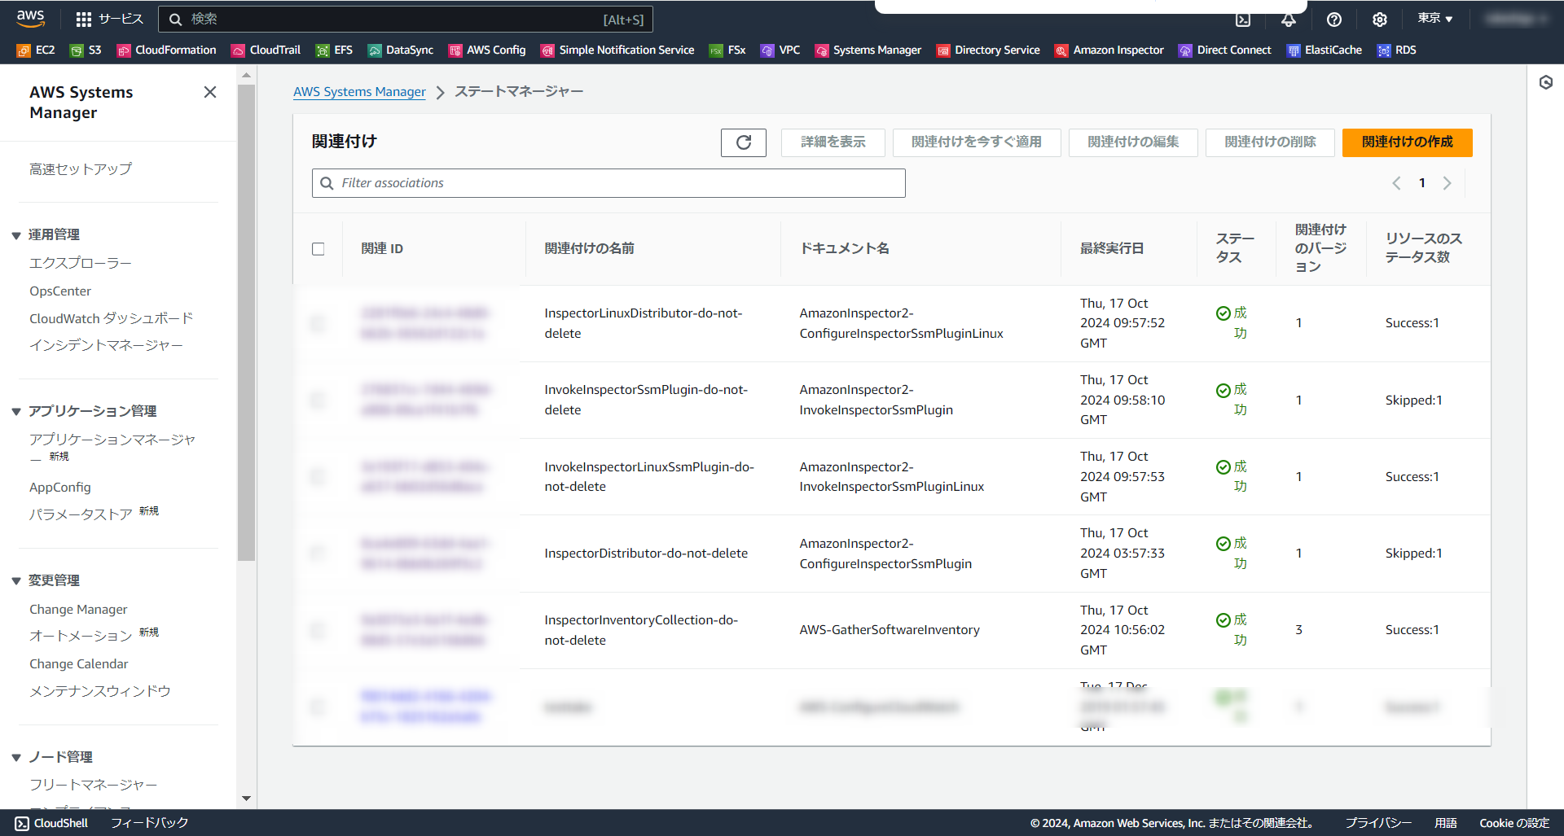The image size is (1564, 836).
Task: Click the 関連付けを今すぐ適用 button
Action: pyautogui.click(x=976, y=142)
